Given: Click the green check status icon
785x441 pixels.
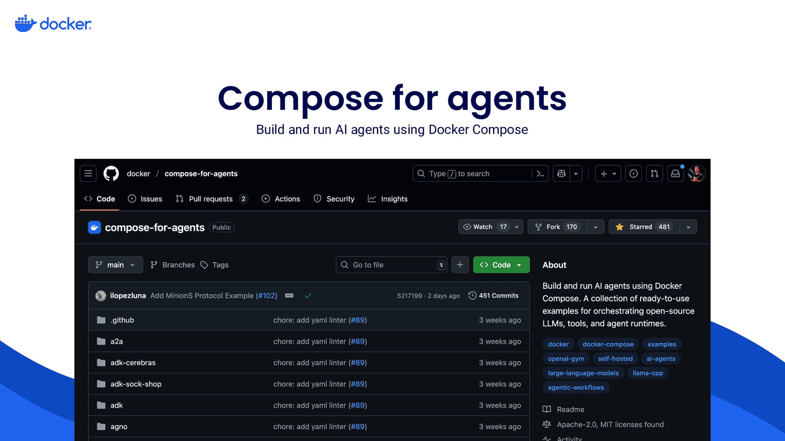Looking at the screenshot, I should click(x=308, y=295).
